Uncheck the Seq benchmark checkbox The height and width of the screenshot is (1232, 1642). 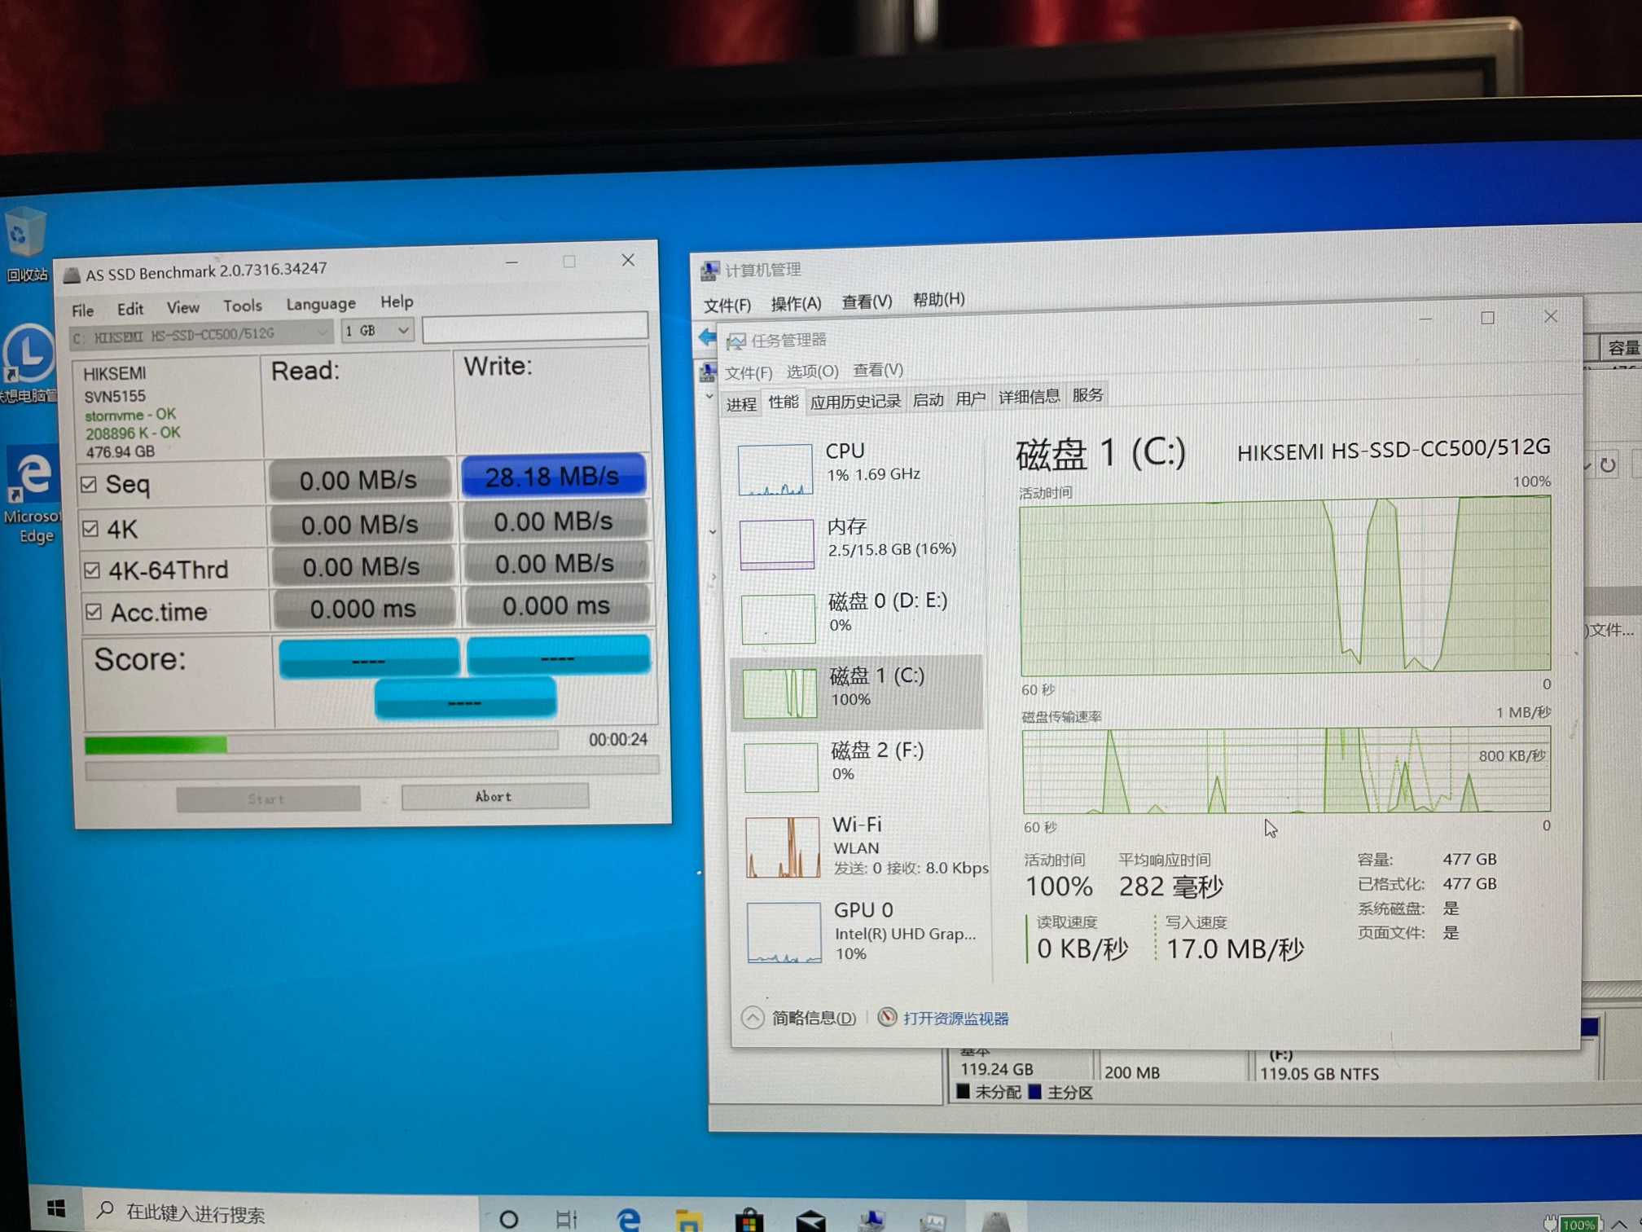90,485
